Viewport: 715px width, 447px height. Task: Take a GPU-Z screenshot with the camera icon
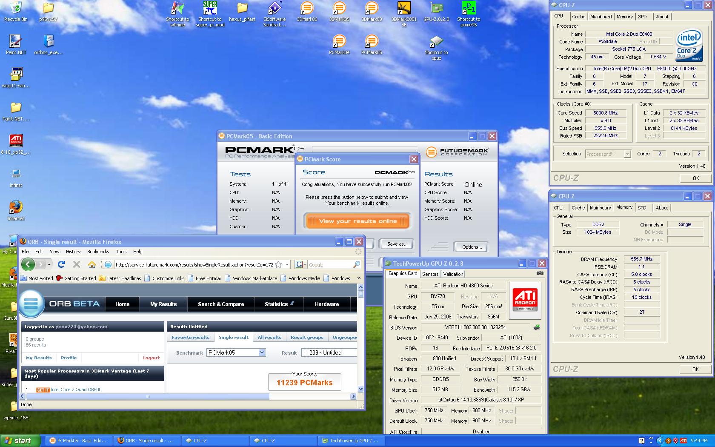pyautogui.click(x=540, y=273)
